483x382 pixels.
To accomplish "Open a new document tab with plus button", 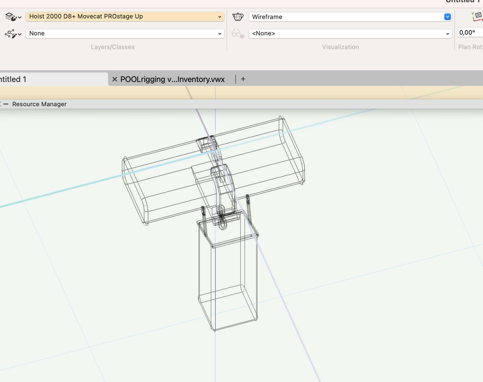I will (243, 79).
